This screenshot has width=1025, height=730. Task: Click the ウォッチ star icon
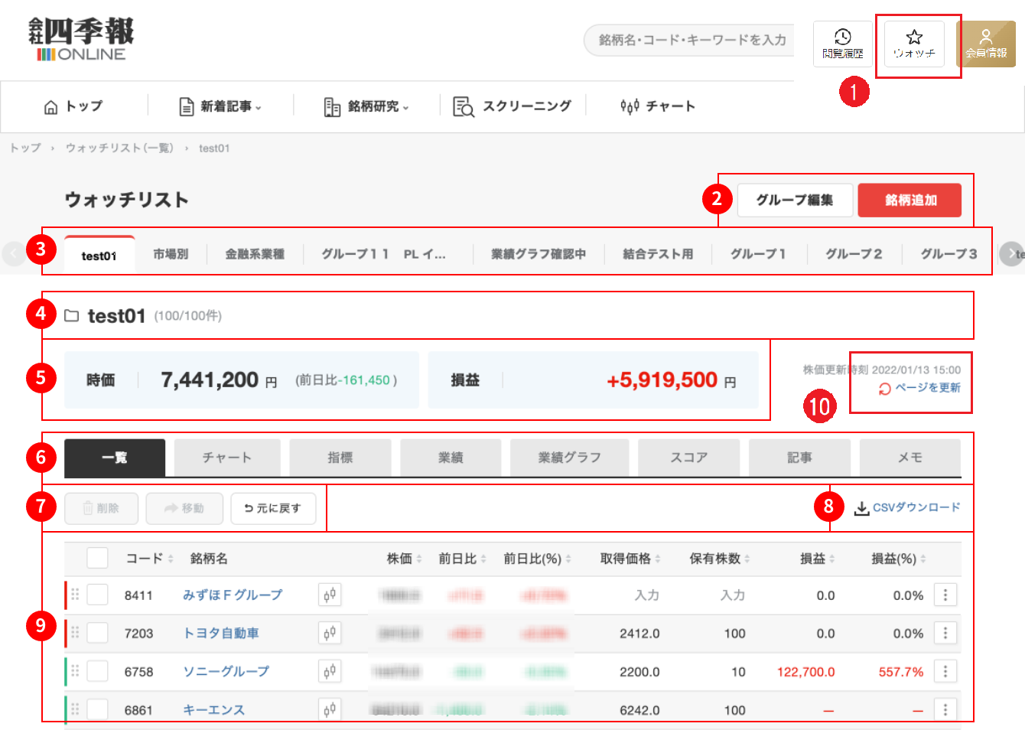913,40
